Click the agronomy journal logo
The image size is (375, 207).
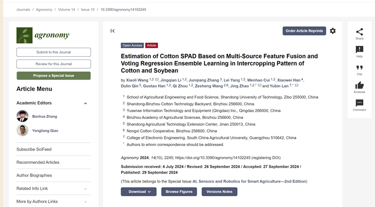click(x=43, y=35)
